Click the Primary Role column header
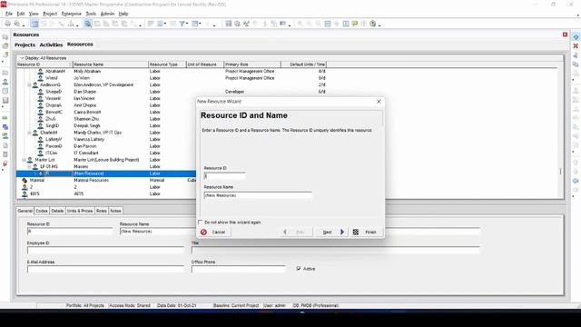Viewport: 581px width, 327px height. tap(252, 64)
